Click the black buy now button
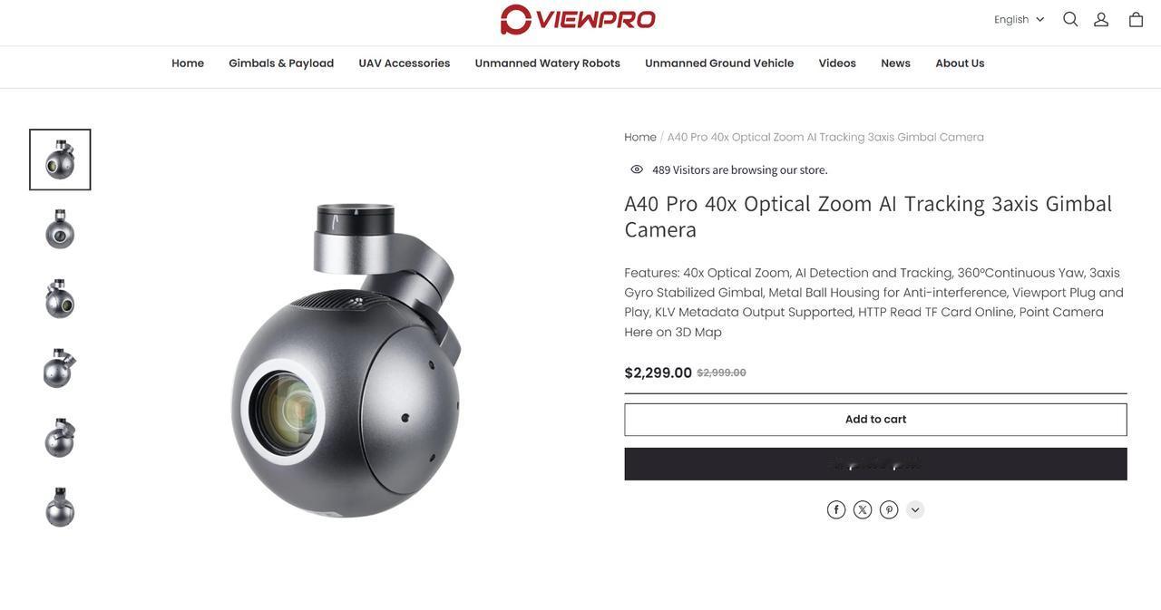 tap(875, 464)
